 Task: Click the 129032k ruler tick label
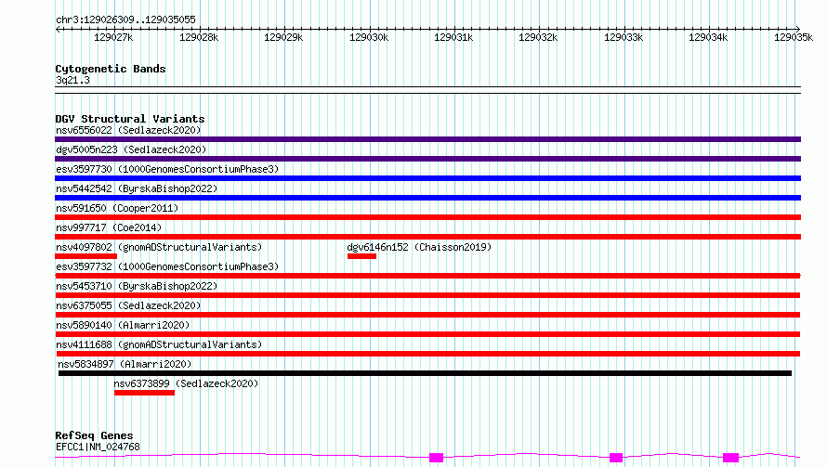538,38
